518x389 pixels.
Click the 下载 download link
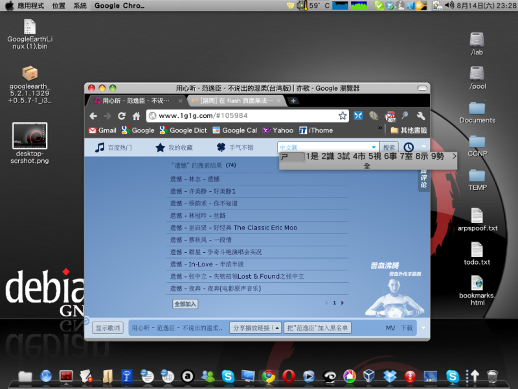pos(406,328)
